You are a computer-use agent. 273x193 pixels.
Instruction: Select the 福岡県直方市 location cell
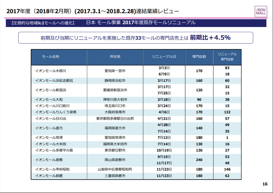pyautogui.click(x=115, y=128)
